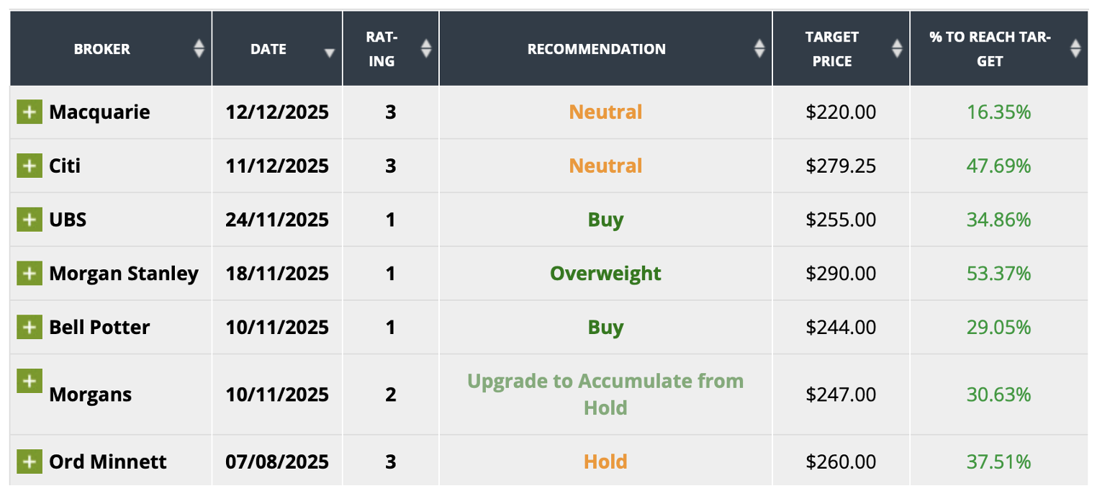Sort by Rating column arrows

[x=426, y=49]
